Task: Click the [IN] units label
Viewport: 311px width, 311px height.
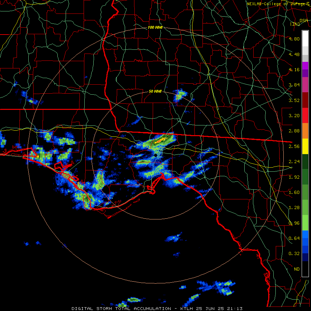Action: pos(295,24)
